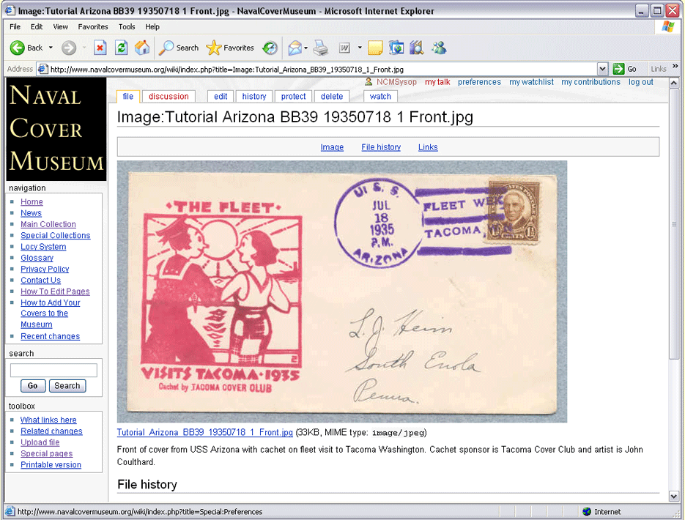
Task: Switch to the discussion tab
Action: click(169, 96)
